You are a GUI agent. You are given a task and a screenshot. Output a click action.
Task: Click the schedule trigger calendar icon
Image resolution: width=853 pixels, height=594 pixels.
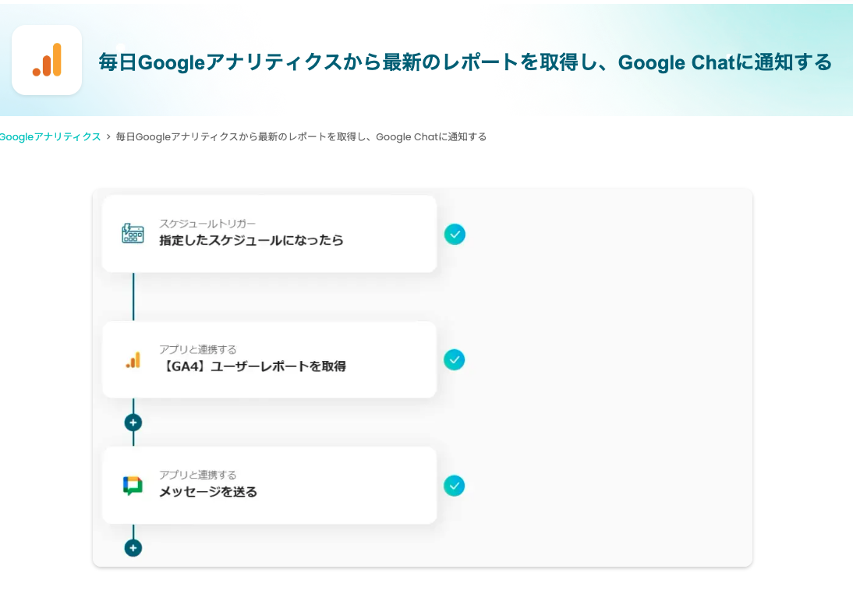[x=133, y=233]
